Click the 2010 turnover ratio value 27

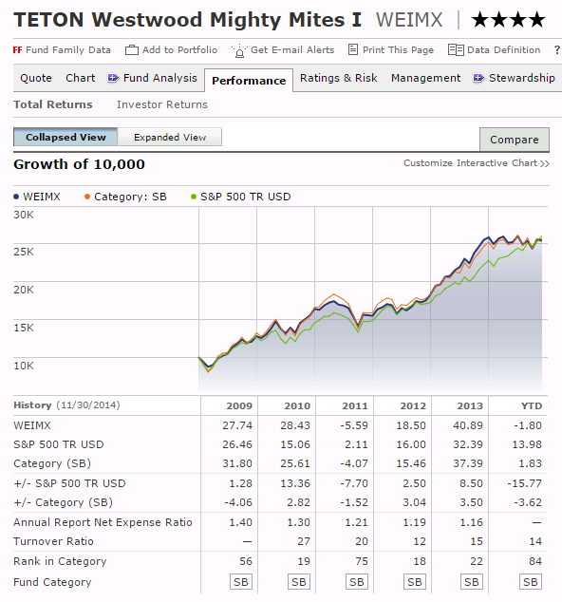point(303,541)
